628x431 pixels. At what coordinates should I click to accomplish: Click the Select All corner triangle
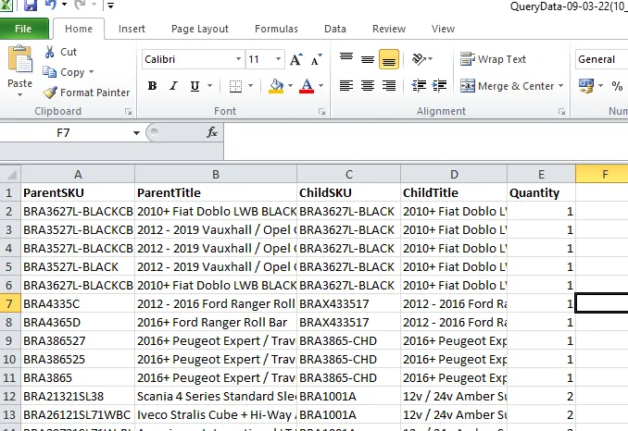11,174
